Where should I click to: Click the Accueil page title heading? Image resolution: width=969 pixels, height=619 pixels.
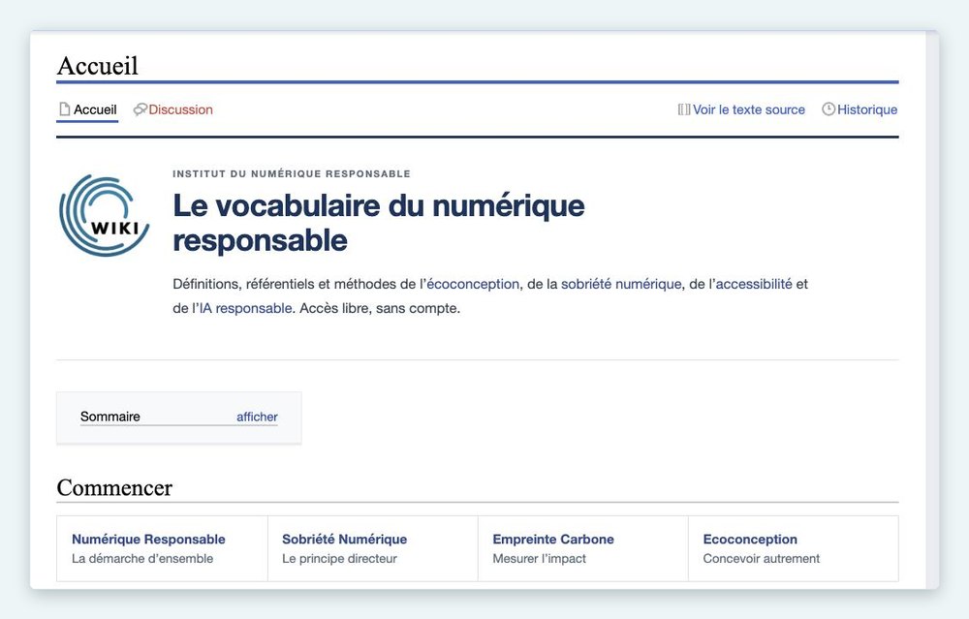click(x=98, y=66)
